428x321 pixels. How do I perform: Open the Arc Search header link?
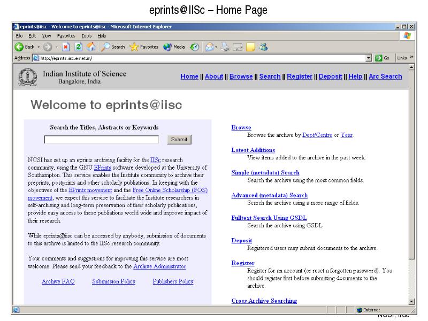coord(385,77)
